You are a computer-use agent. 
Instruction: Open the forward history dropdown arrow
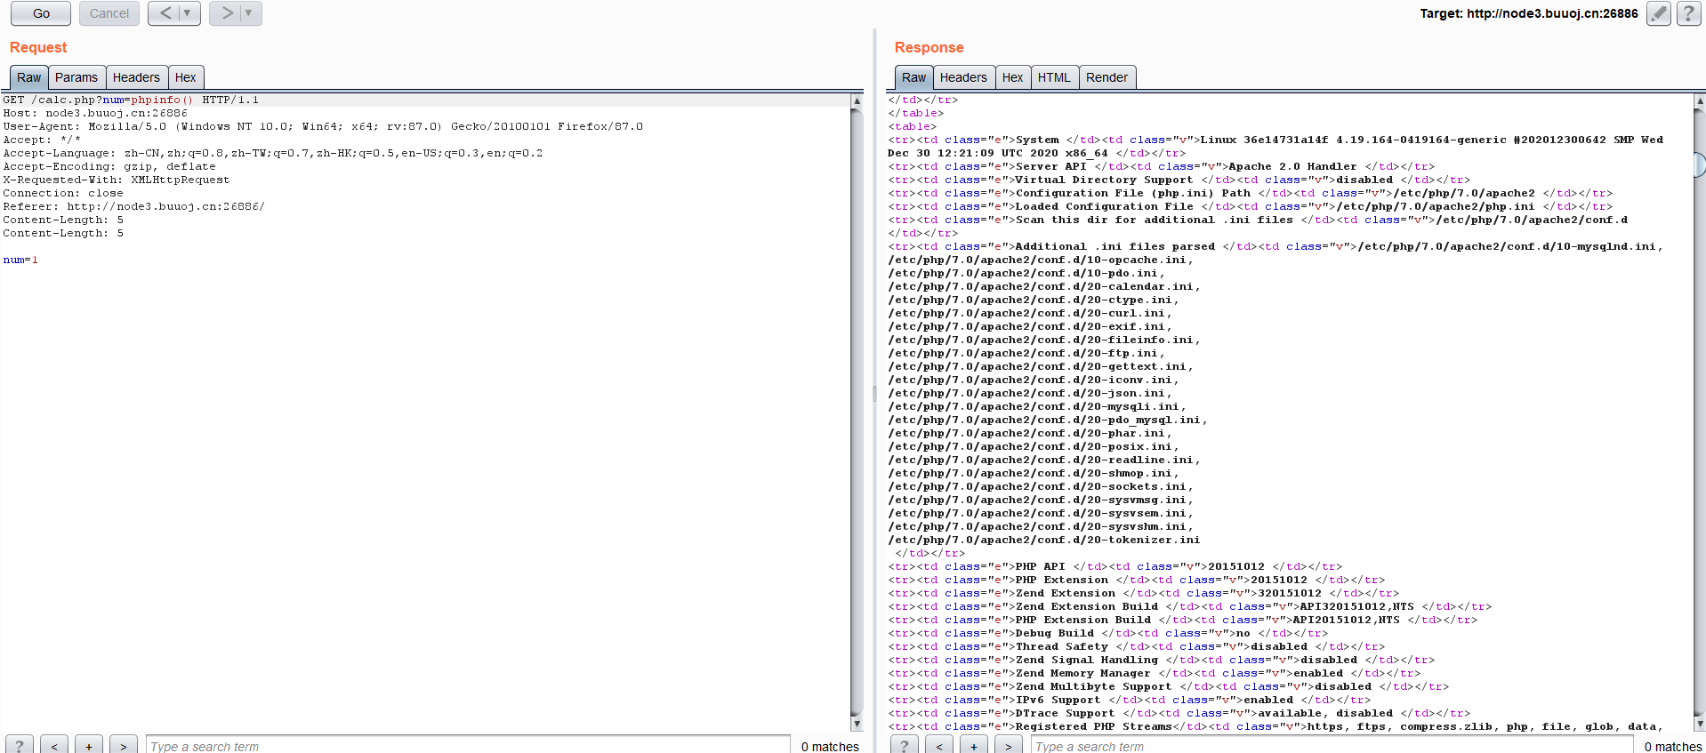pyautogui.click(x=249, y=13)
